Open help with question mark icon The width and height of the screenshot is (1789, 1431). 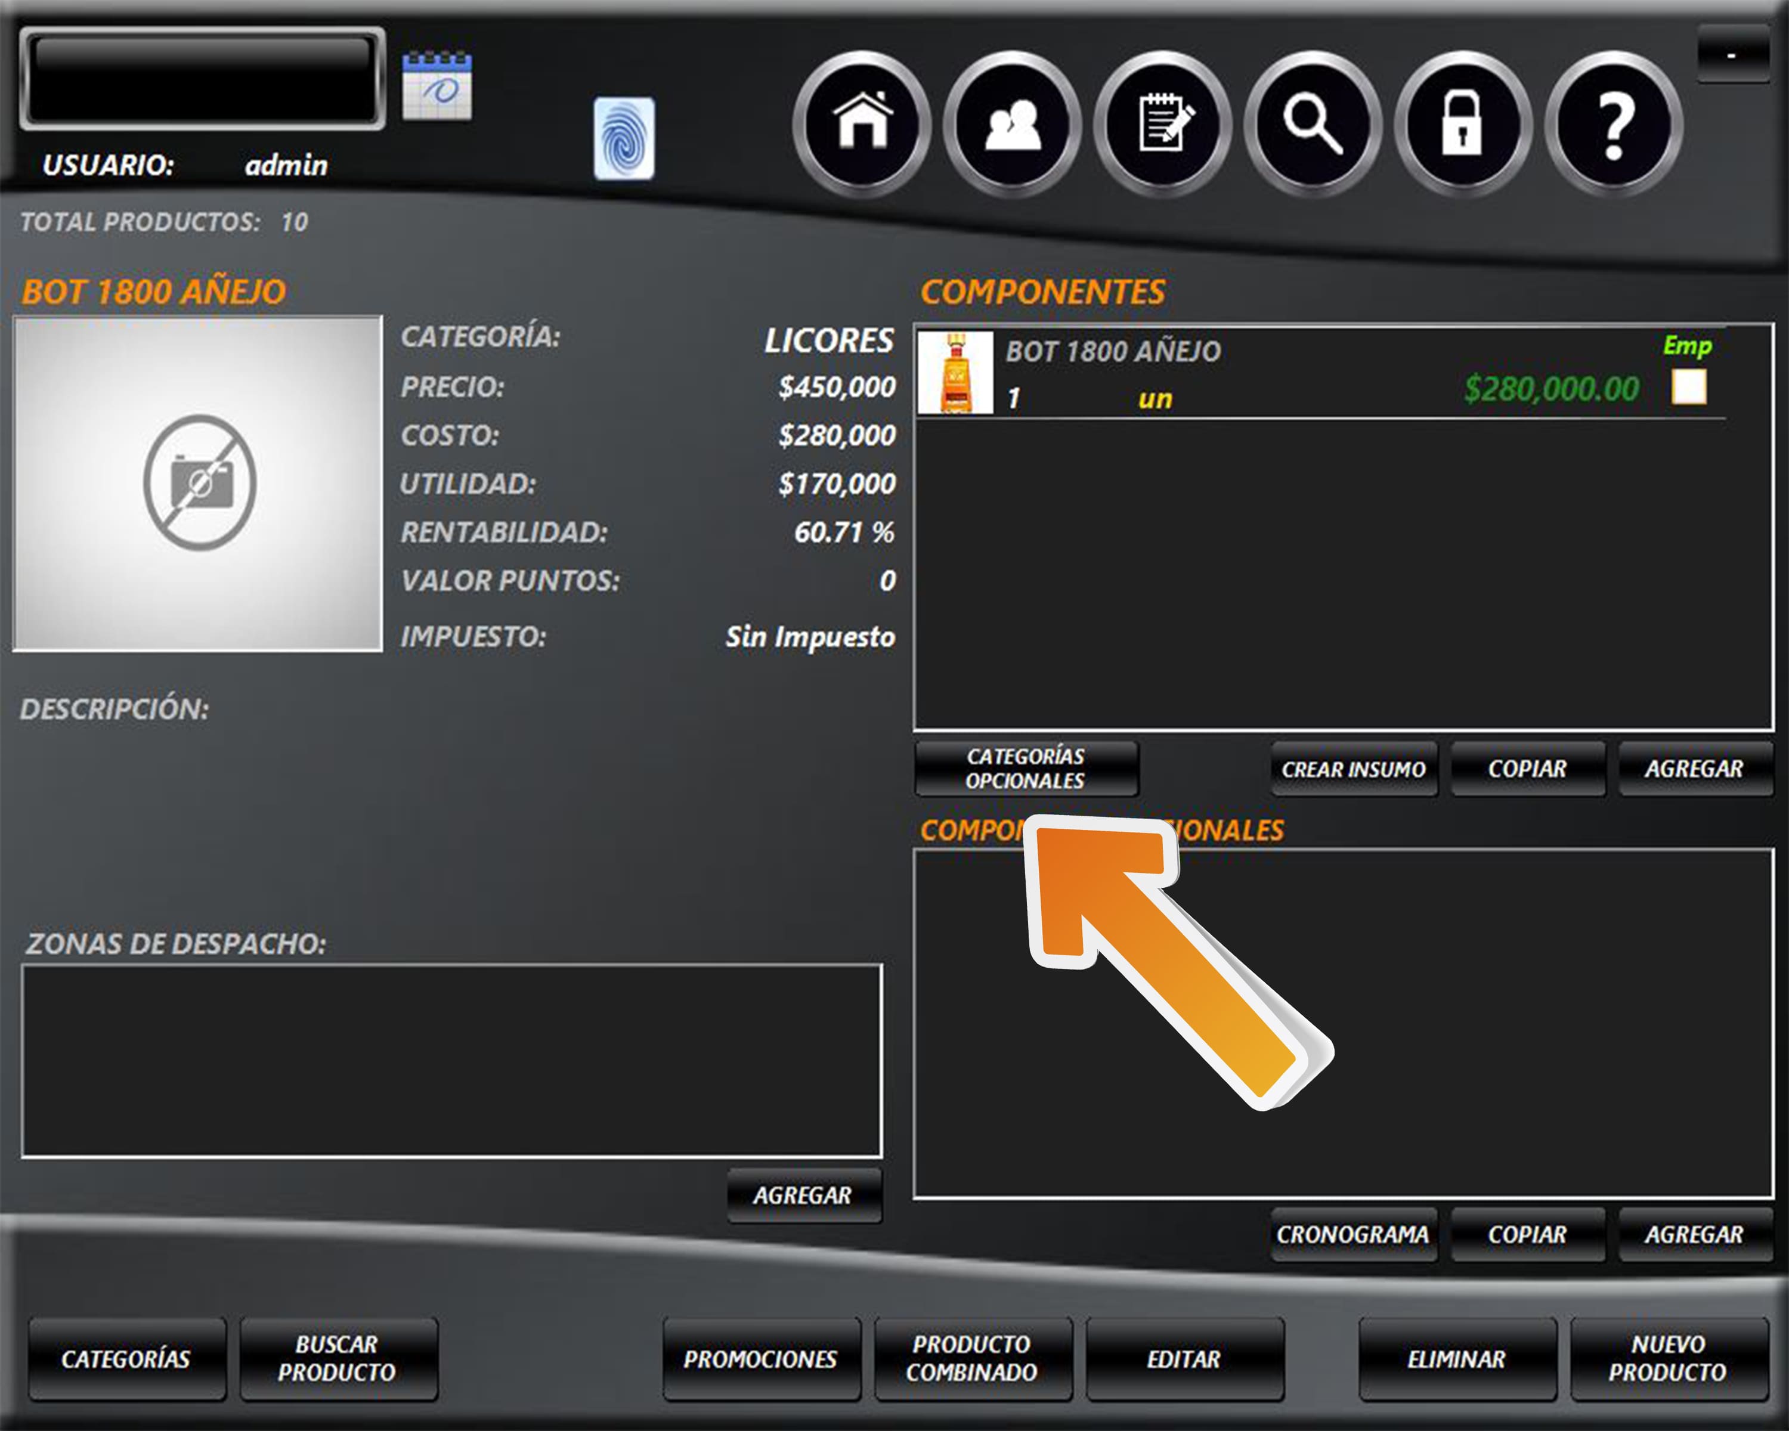pyautogui.click(x=1613, y=123)
